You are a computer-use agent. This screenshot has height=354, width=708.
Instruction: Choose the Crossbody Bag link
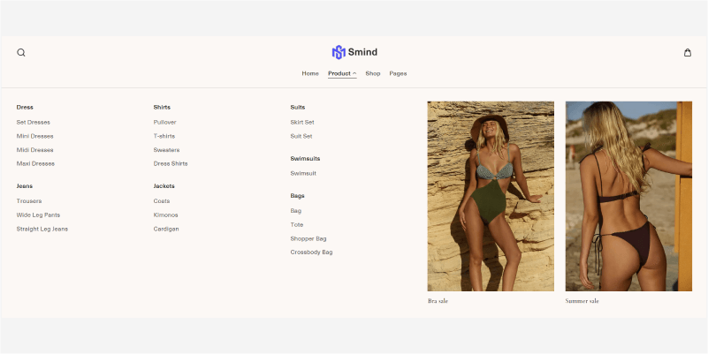pos(311,252)
